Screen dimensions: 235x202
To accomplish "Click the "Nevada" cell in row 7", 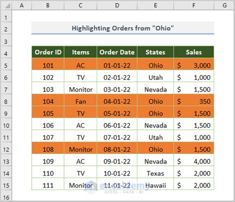I will [x=156, y=88].
